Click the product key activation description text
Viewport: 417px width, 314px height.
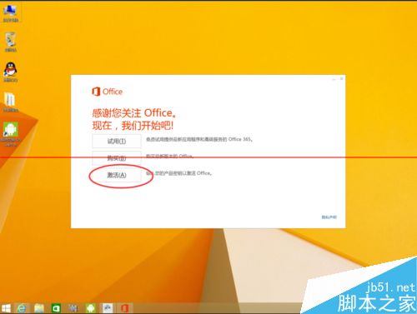(x=179, y=173)
